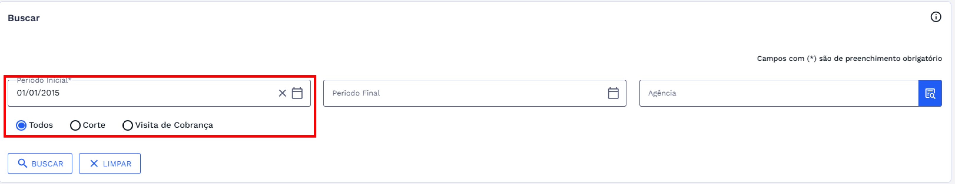The image size is (955, 184).
Task: Click the Buscar panel heading
Action: pyautogui.click(x=24, y=18)
